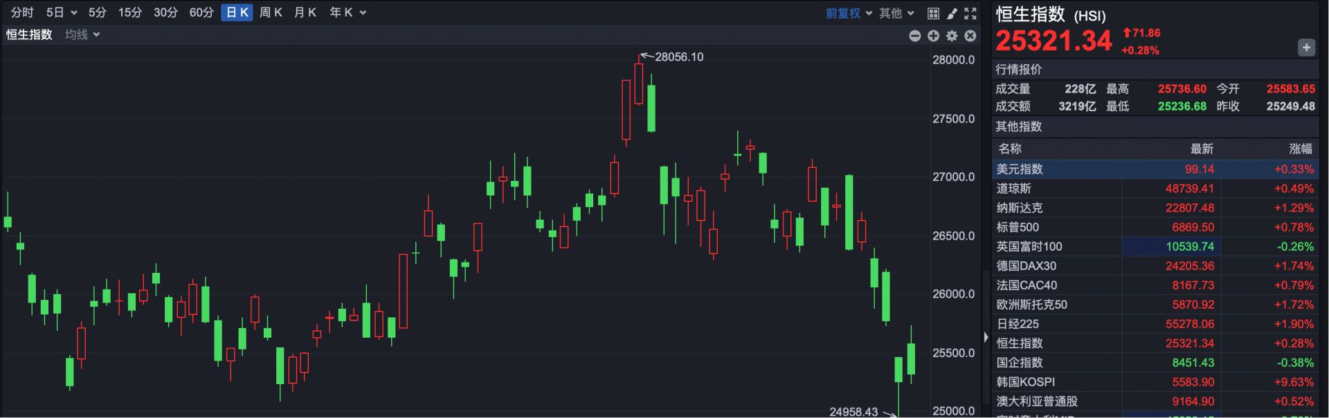Select the drawing brush tool
Screen dimensions: 1329x418
coord(952,13)
